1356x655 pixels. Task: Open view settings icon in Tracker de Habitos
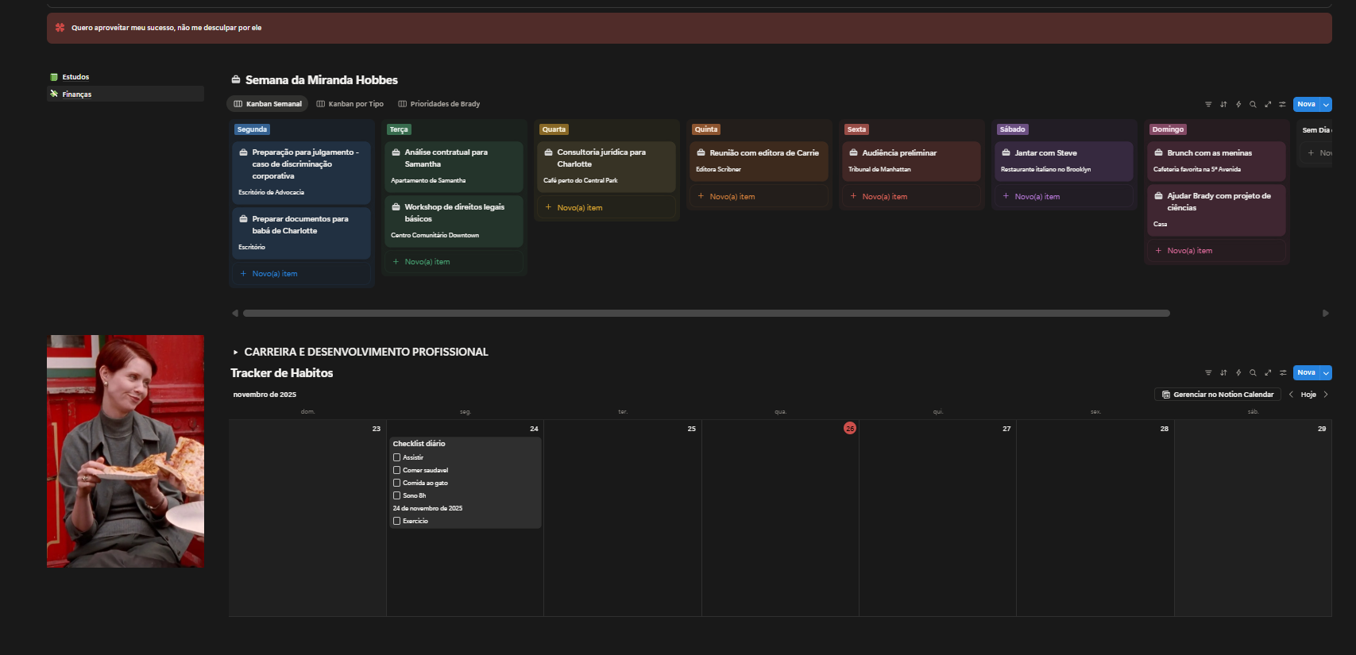tap(1283, 372)
